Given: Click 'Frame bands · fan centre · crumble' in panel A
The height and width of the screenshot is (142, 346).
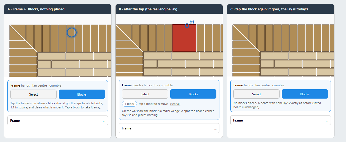Looking at the screenshot, I should [x=36, y=85].
